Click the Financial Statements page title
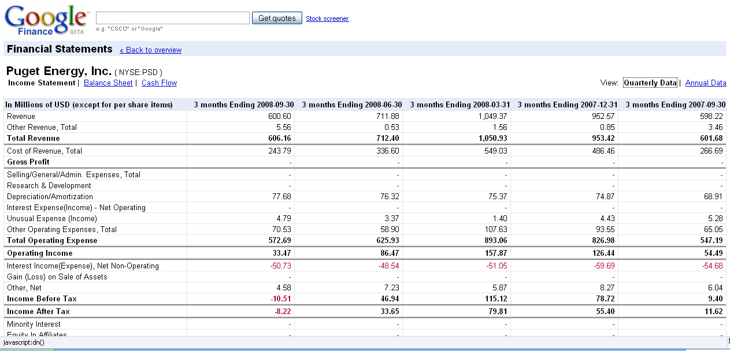The height and width of the screenshot is (351, 730). [60, 49]
